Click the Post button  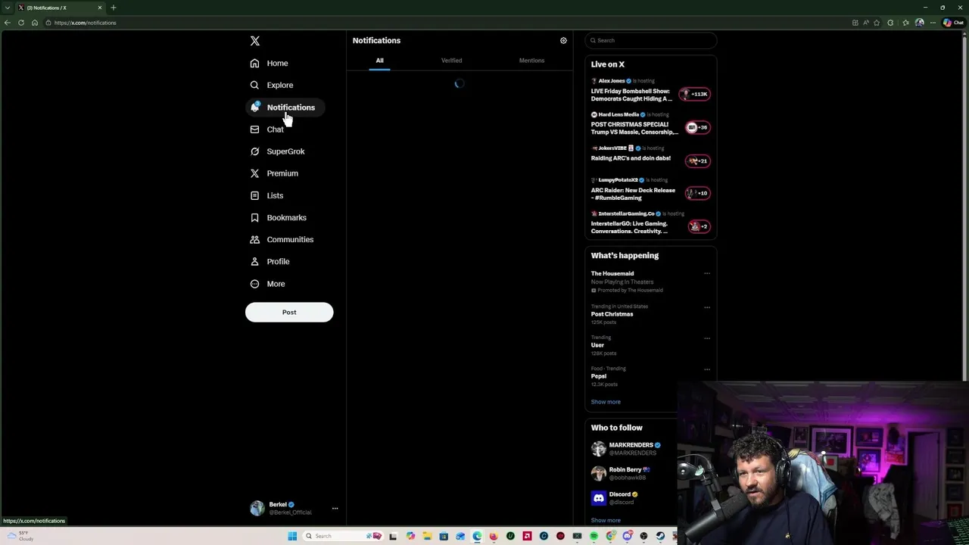coord(289,312)
